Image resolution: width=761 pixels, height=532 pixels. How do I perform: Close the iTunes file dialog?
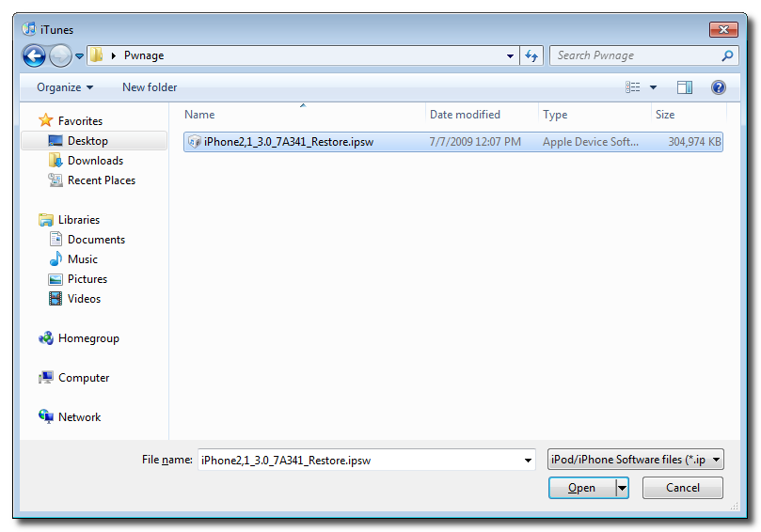tap(723, 29)
